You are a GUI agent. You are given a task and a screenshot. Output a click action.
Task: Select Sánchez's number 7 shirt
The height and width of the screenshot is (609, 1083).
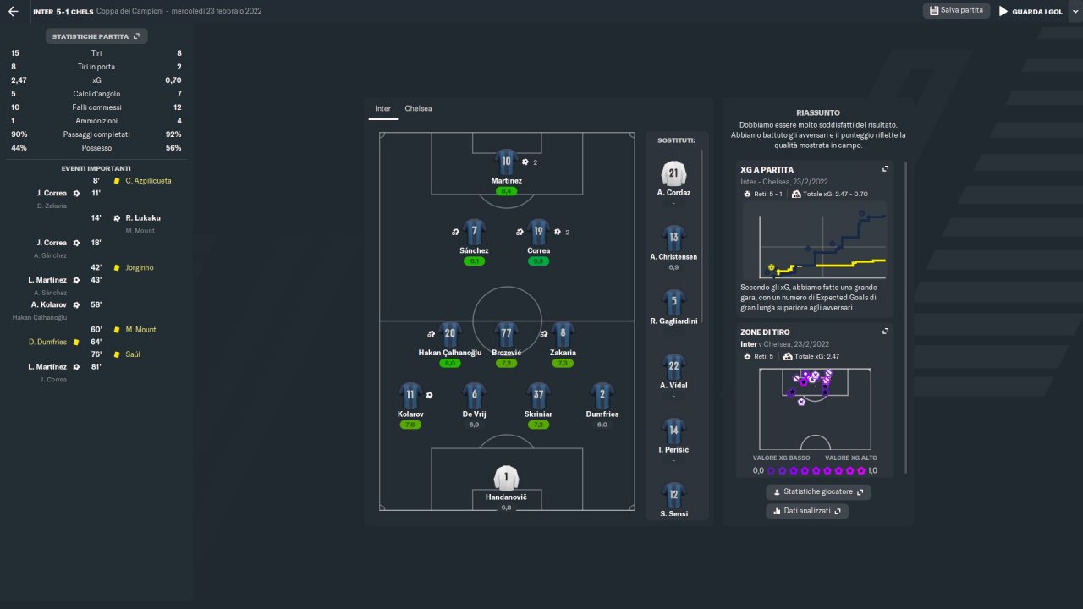(475, 231)
